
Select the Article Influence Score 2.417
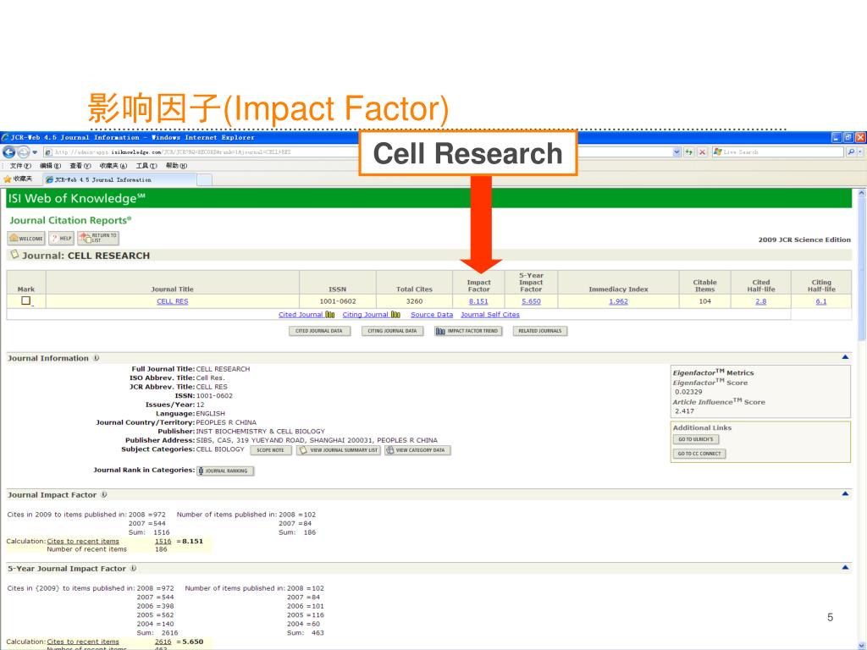pos(684,411)
